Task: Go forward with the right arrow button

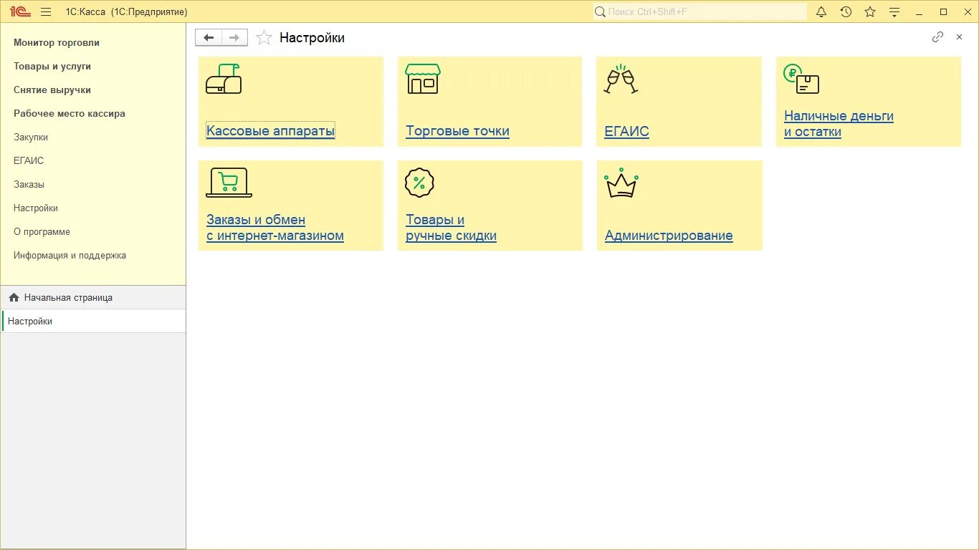Action: point(234,38)
